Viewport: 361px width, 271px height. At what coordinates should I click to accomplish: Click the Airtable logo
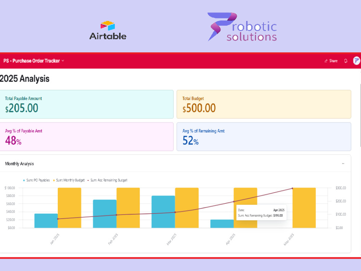pyautogui.click(x=108, y=30)
